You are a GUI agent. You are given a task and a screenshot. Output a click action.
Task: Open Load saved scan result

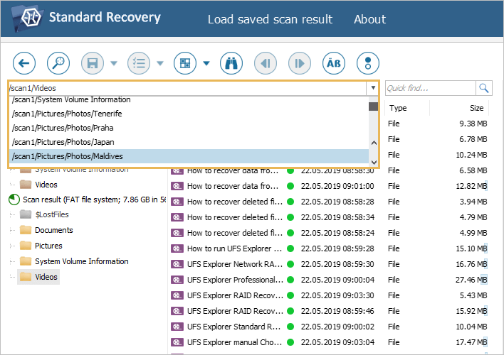pyautogui.click(x=270, y=19)
